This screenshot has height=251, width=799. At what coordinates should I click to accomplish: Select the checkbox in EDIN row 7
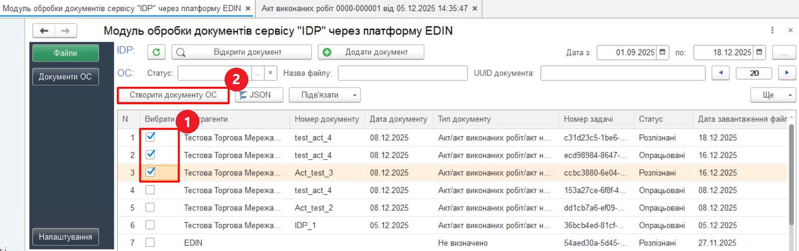coord(151,242)
